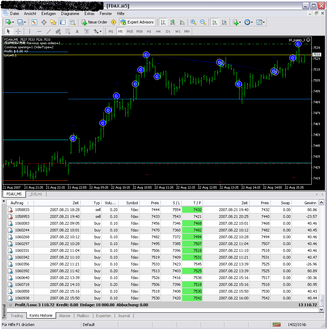Open the Diagramme menu
The width and height of the screenshot is (327, 329).
[70, 14]
